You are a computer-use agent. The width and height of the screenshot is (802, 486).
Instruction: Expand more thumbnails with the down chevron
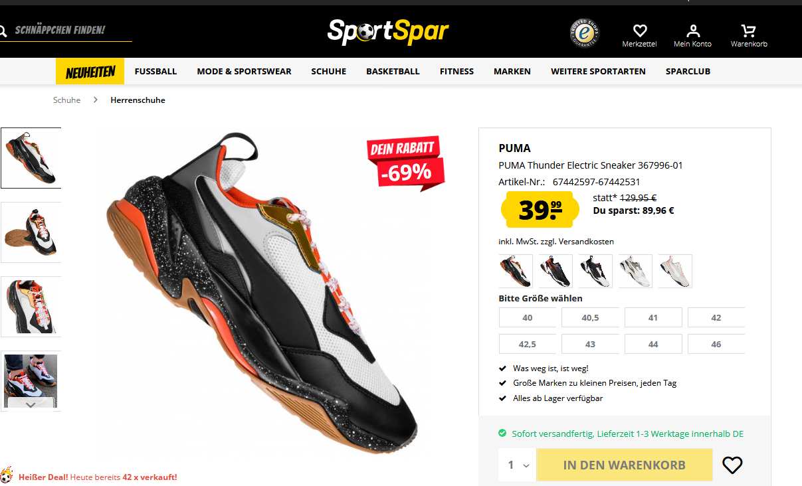[x=31, y=404]
